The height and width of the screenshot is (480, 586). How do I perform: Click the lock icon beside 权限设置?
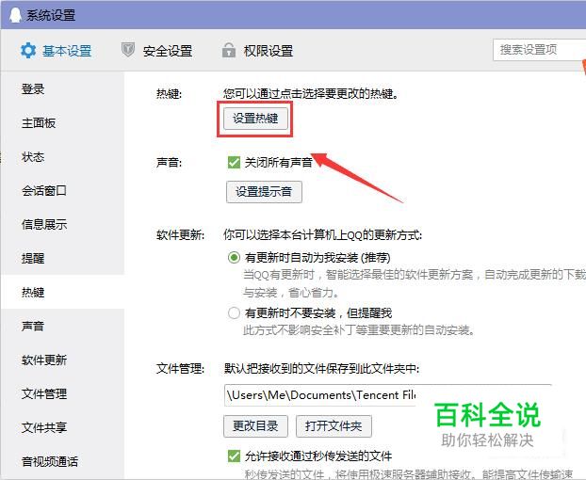tap(229, 50)
